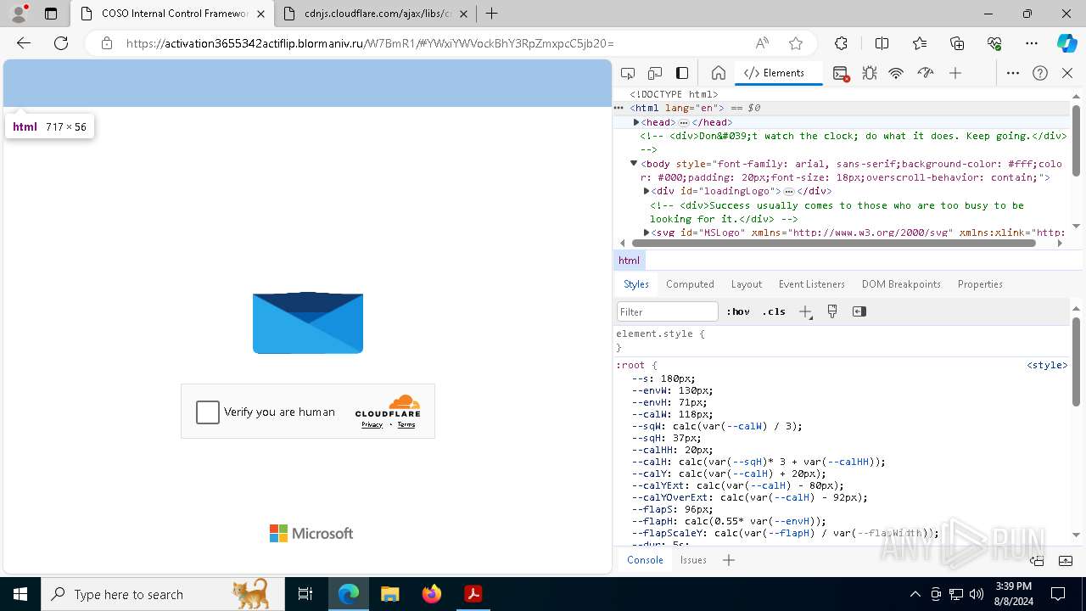Open the Quick View plus icon
The image size is (1086, 611).
[728, 560]
